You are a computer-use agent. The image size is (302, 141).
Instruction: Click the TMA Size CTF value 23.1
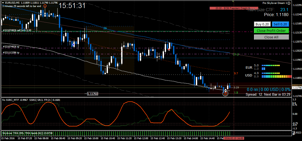(284, 10)
